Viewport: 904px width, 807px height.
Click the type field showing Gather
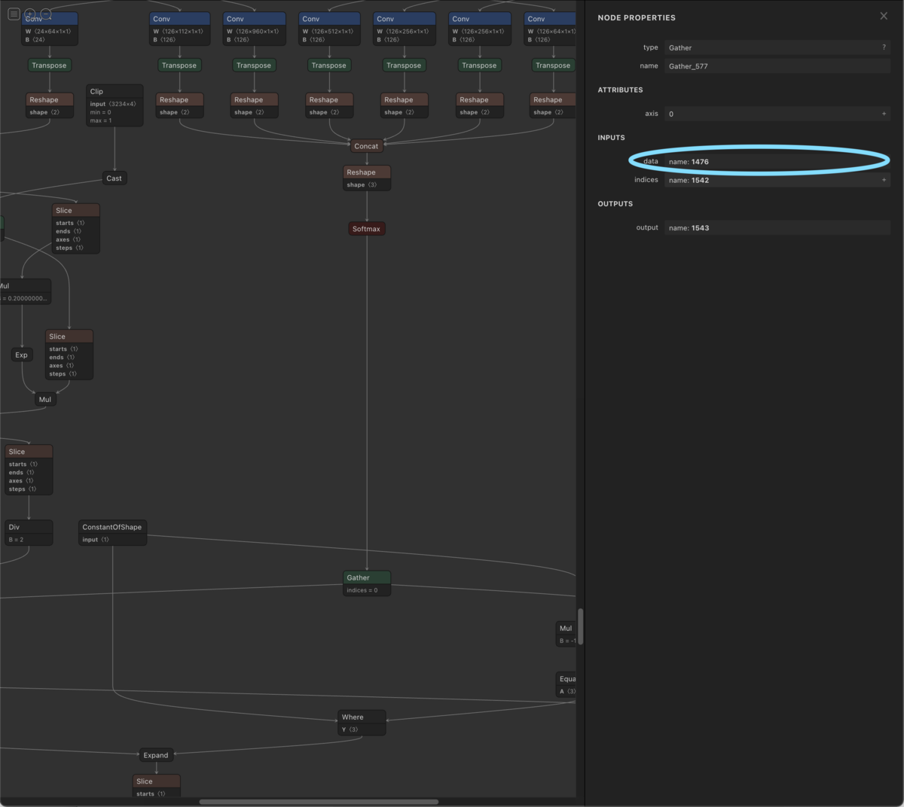pos(777,47)
